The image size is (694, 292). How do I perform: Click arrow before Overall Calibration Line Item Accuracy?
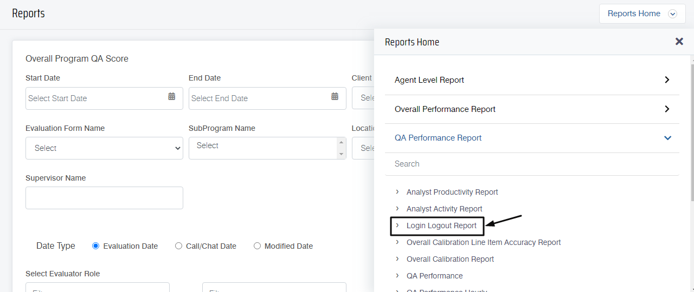coord(397,242)
